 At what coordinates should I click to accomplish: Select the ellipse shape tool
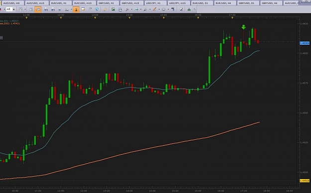coord(164,9)
